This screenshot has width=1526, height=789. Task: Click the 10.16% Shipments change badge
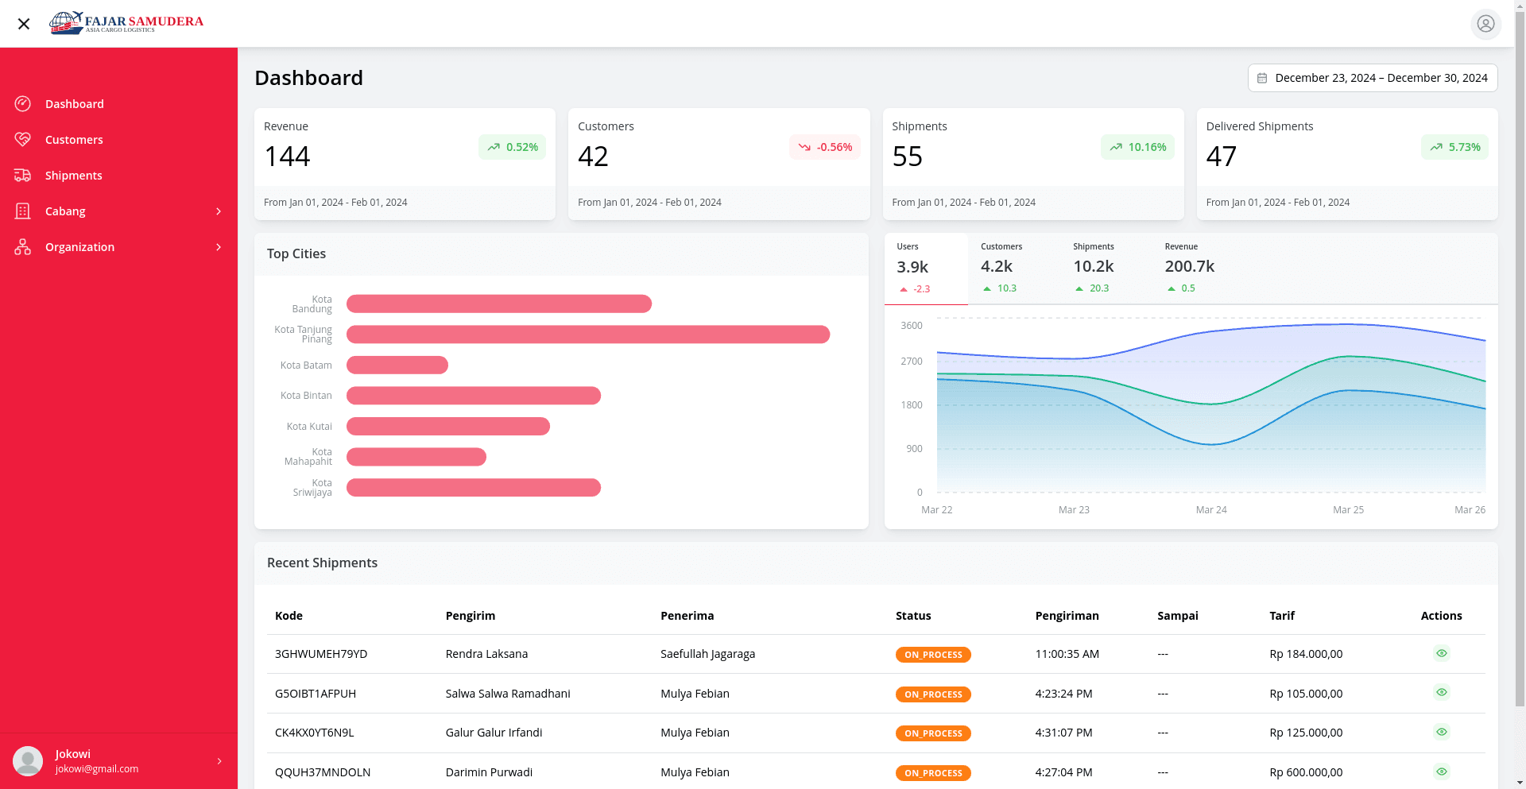point(1137,147)
